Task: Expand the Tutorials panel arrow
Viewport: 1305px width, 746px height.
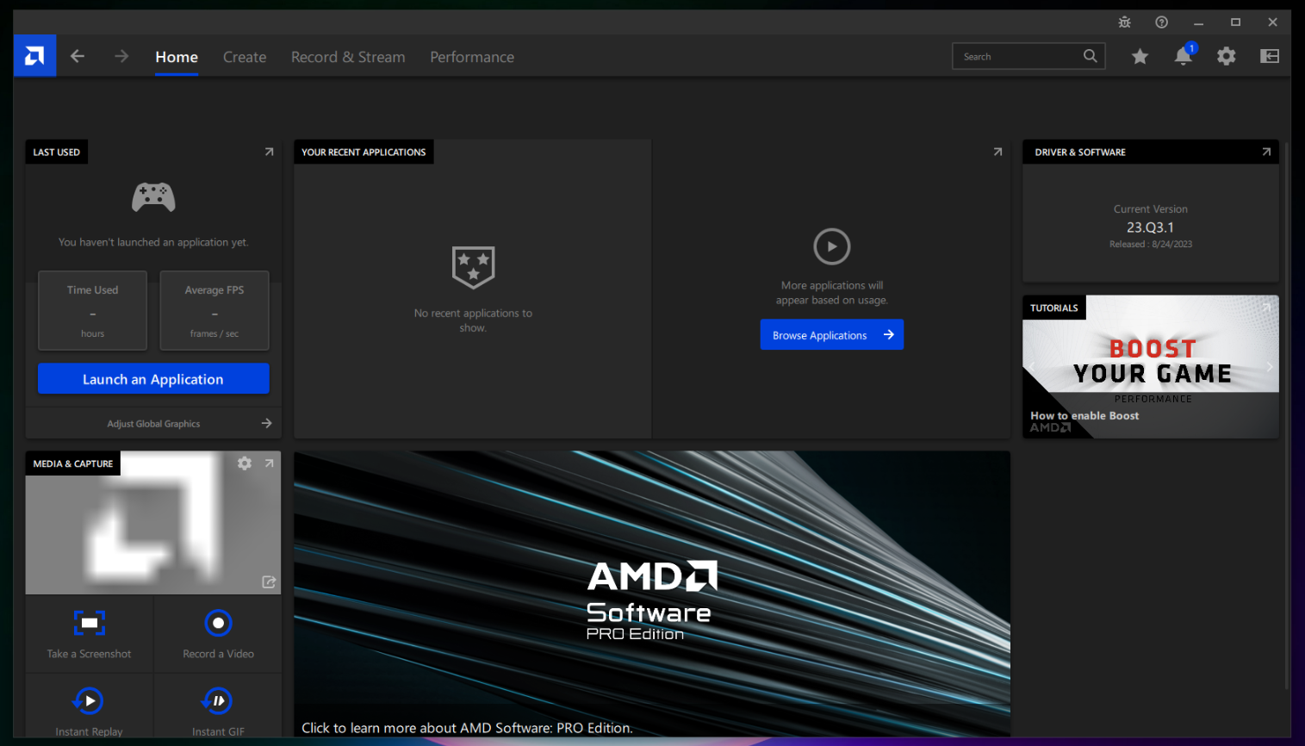Action: [1266, 308]
